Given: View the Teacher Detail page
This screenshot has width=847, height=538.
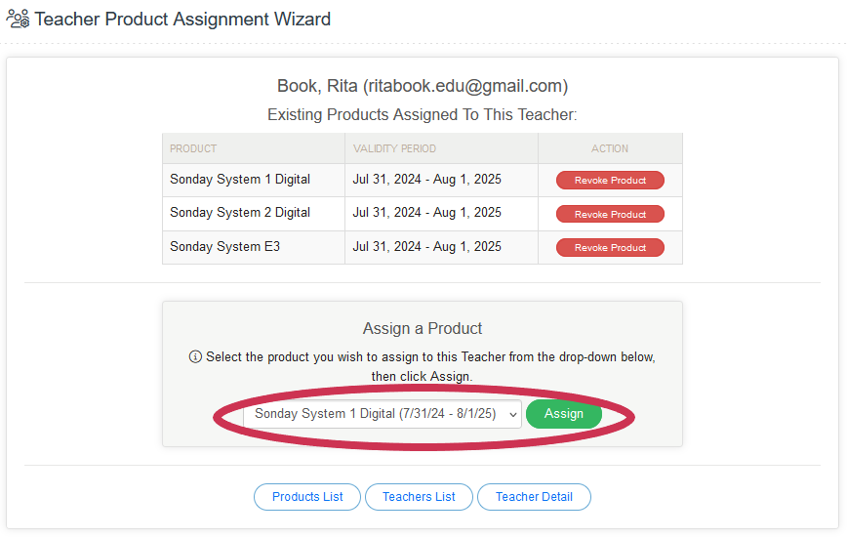Looking at the screenshot, I should (x=534, y=497).
